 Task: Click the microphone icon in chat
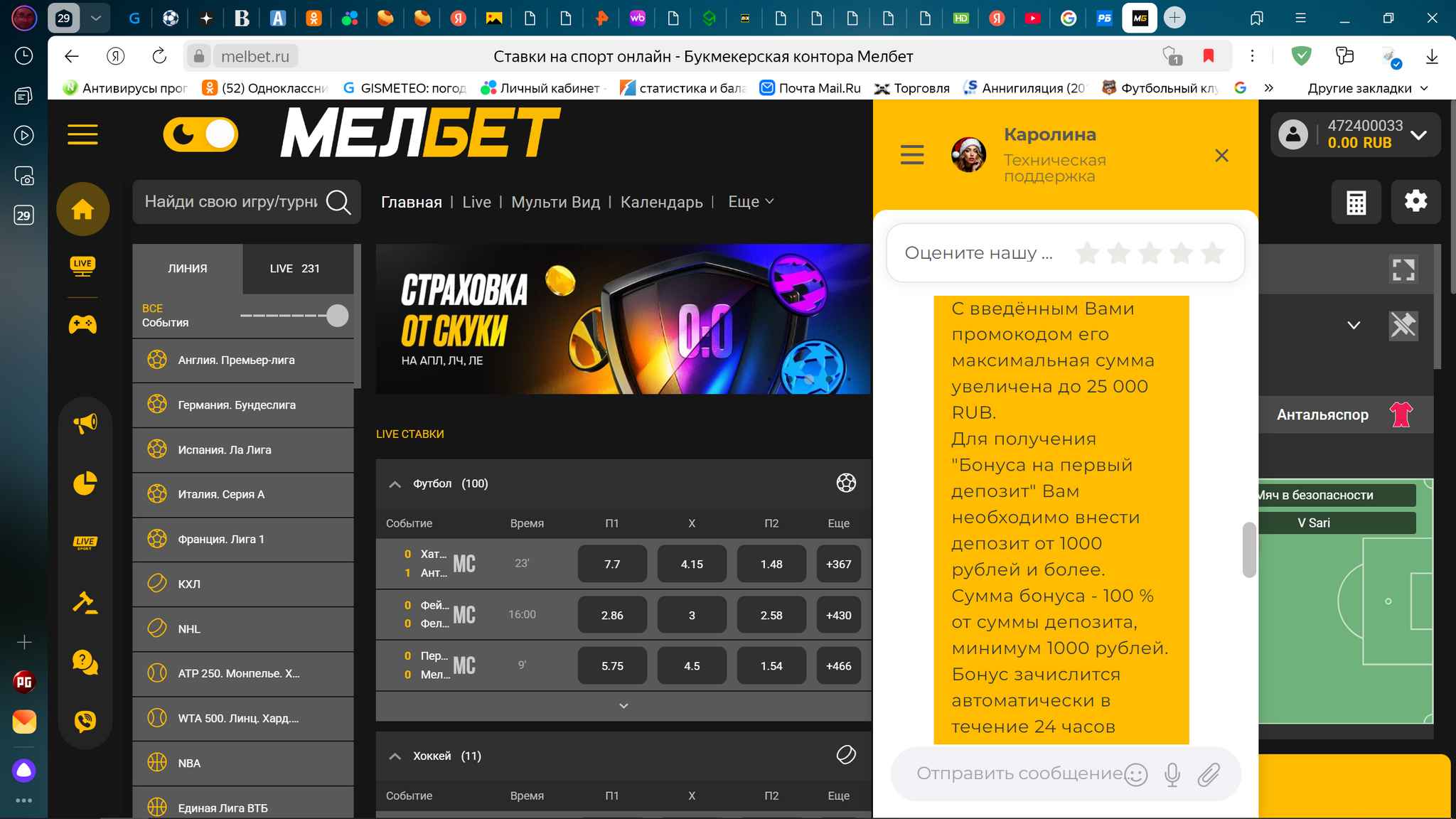1172,774
